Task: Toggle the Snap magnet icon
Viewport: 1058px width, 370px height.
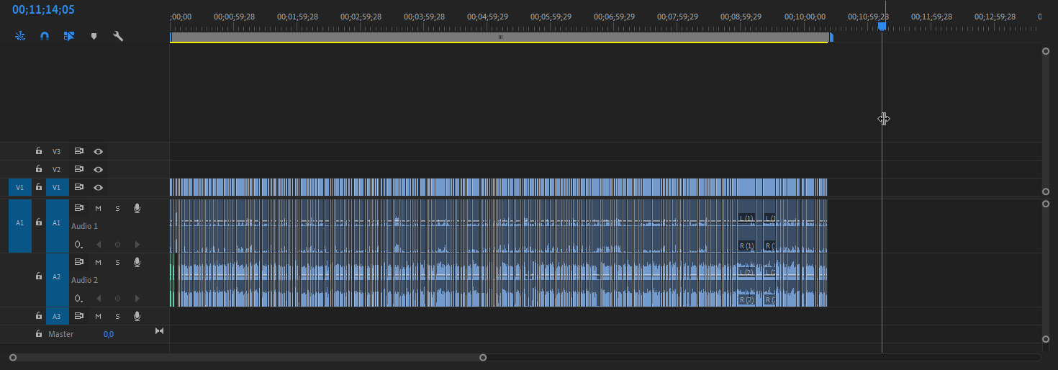Action: (x=45, y=35)
